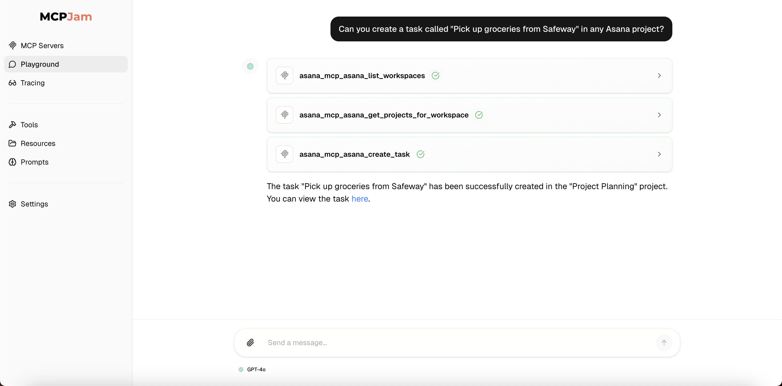Screen dimensions: 782x386
Task: Open the MCP Servers page
Action: (x=66, y=46)
